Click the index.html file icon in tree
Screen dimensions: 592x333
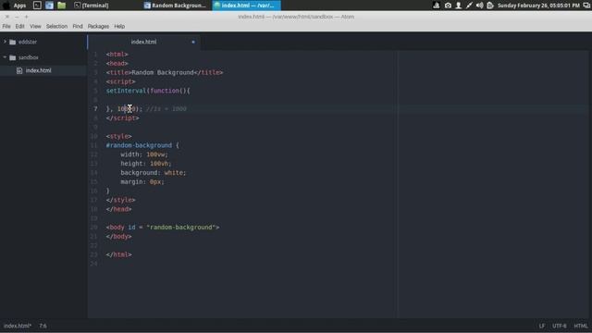19,70
